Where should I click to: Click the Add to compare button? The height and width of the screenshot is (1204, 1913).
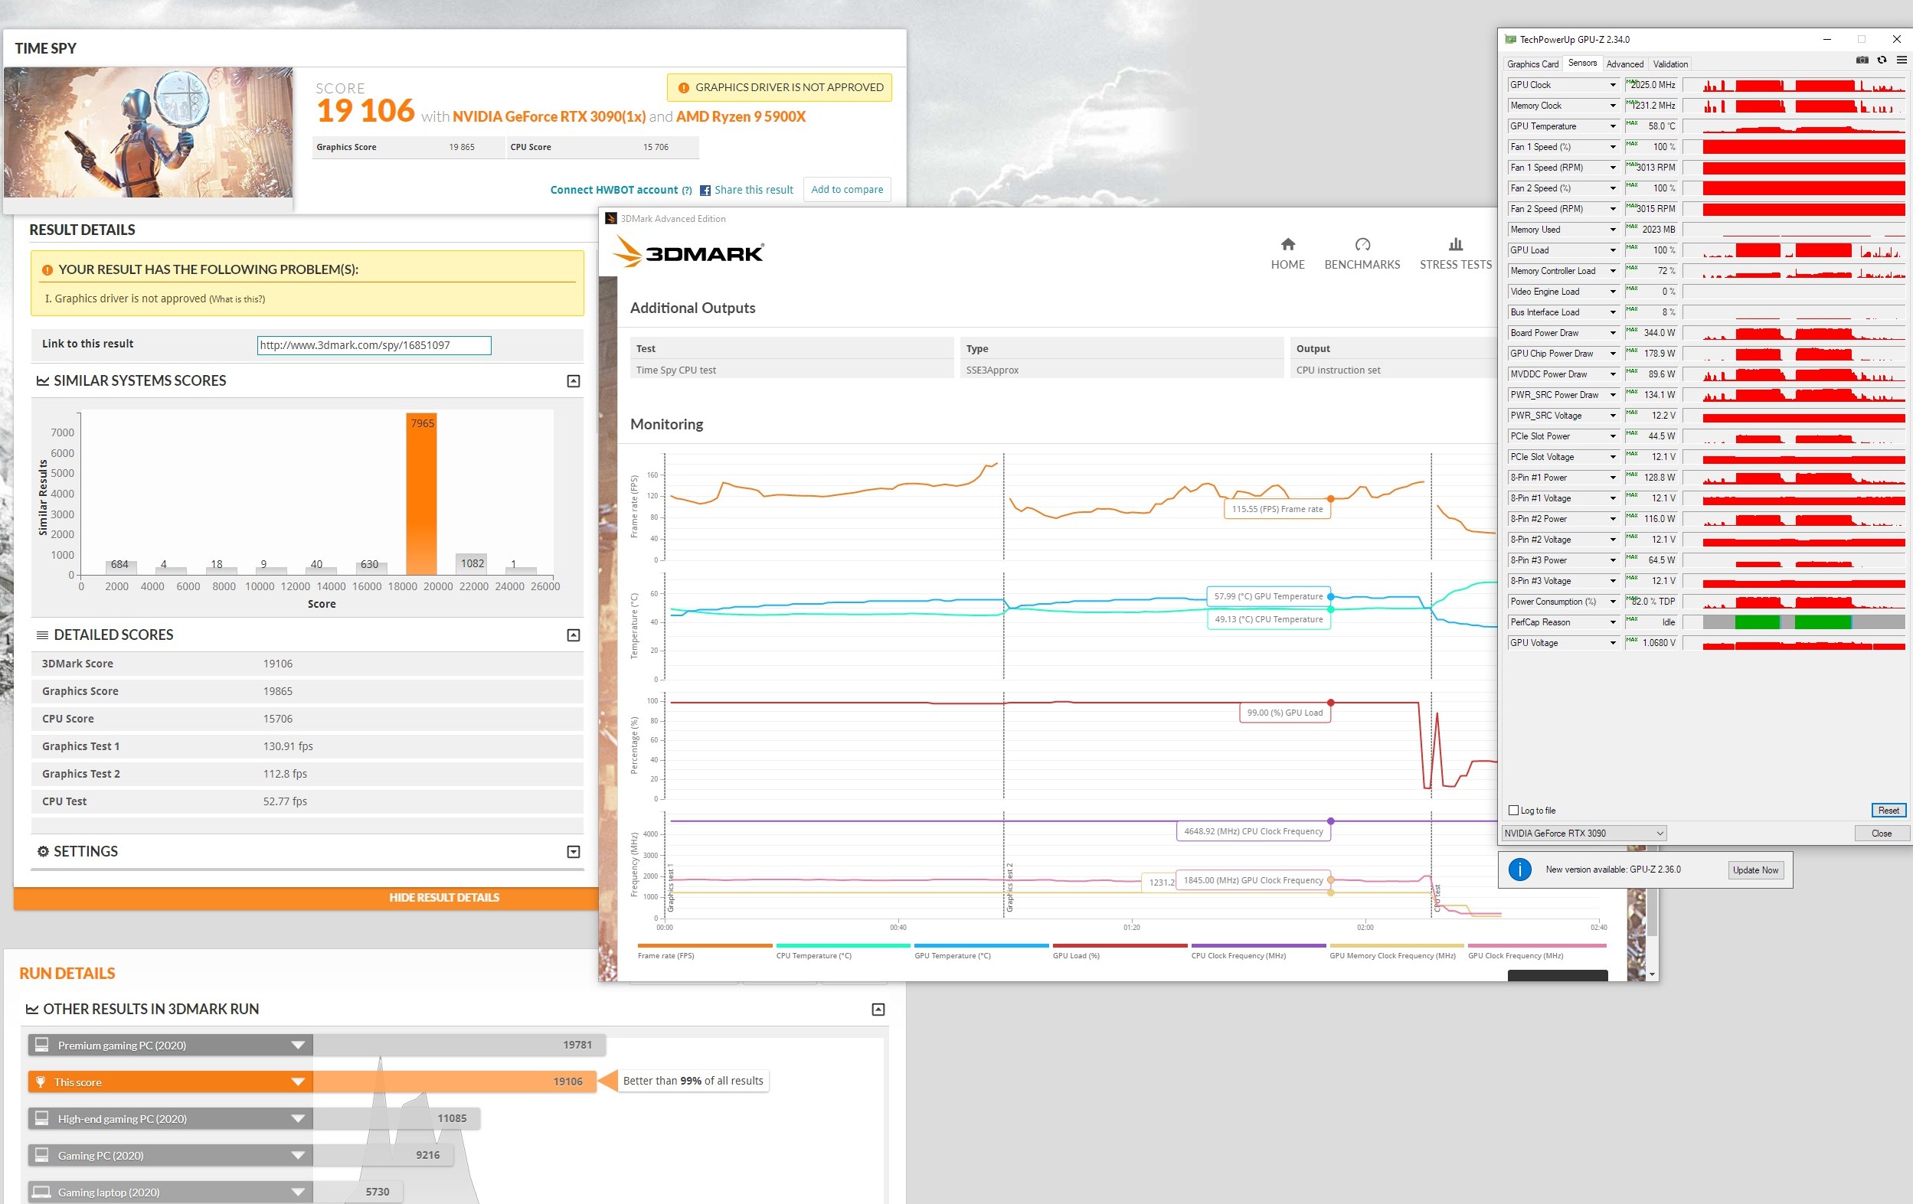[x=847, y=190]
